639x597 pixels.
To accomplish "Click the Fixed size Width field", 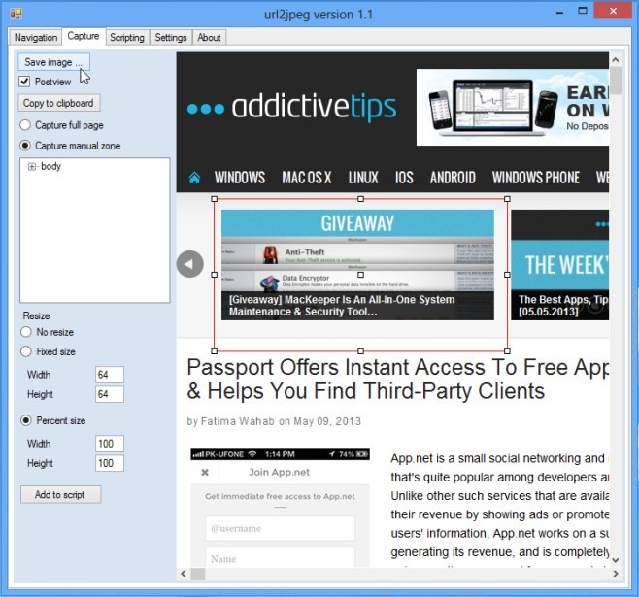I will tap(109, 375).
